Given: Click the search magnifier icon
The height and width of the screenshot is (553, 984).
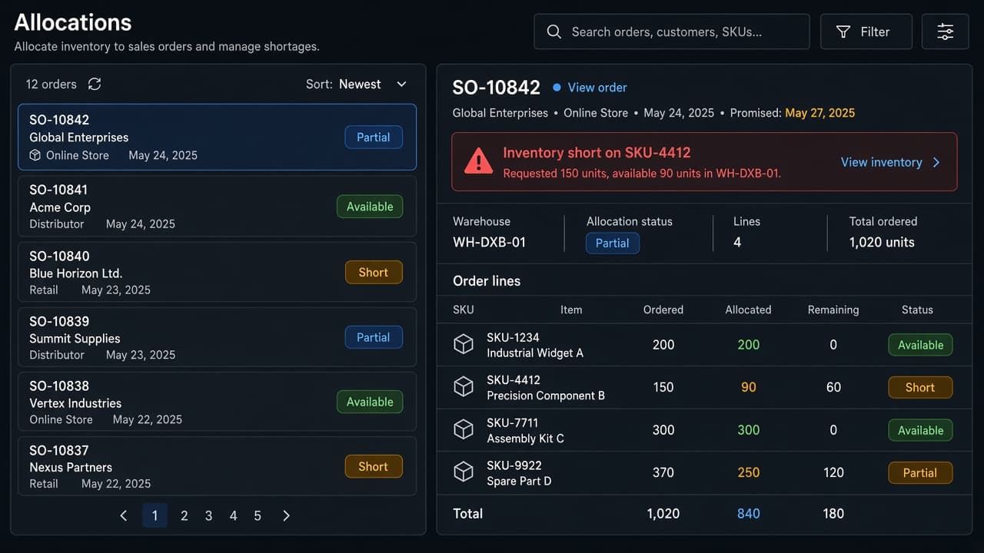Looking at the screenshot, I should (553, 31).
